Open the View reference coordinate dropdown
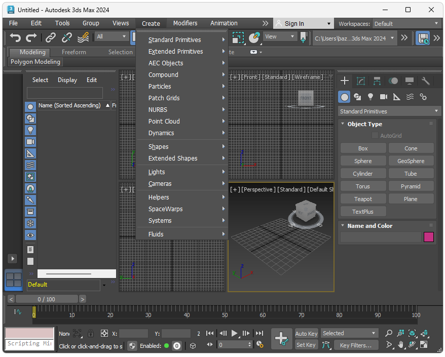 point(280,36)
